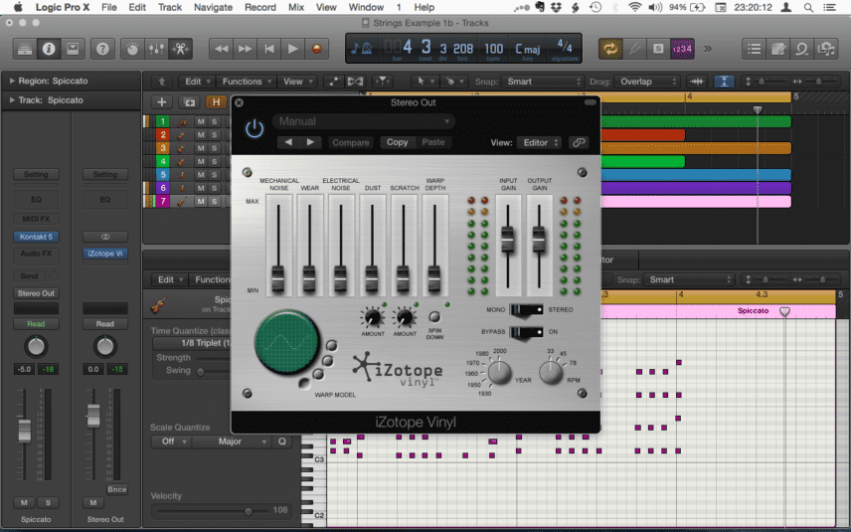
Task: Open the List Editors icon
Action: coord(754,49)
